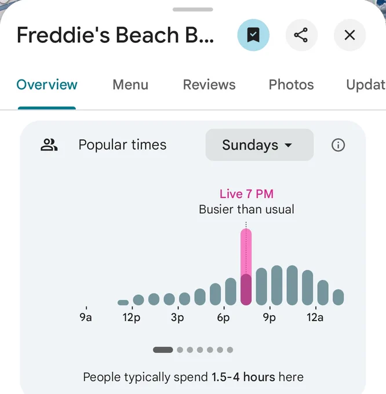Close the place details panel

point(349,35)
